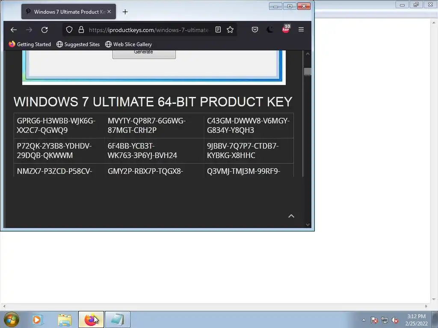Maximize the Firefox window
The image size is (438, 328).
(290, 6)
